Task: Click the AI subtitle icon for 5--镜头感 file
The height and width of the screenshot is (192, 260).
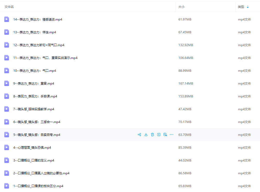Action: [165, 135]
